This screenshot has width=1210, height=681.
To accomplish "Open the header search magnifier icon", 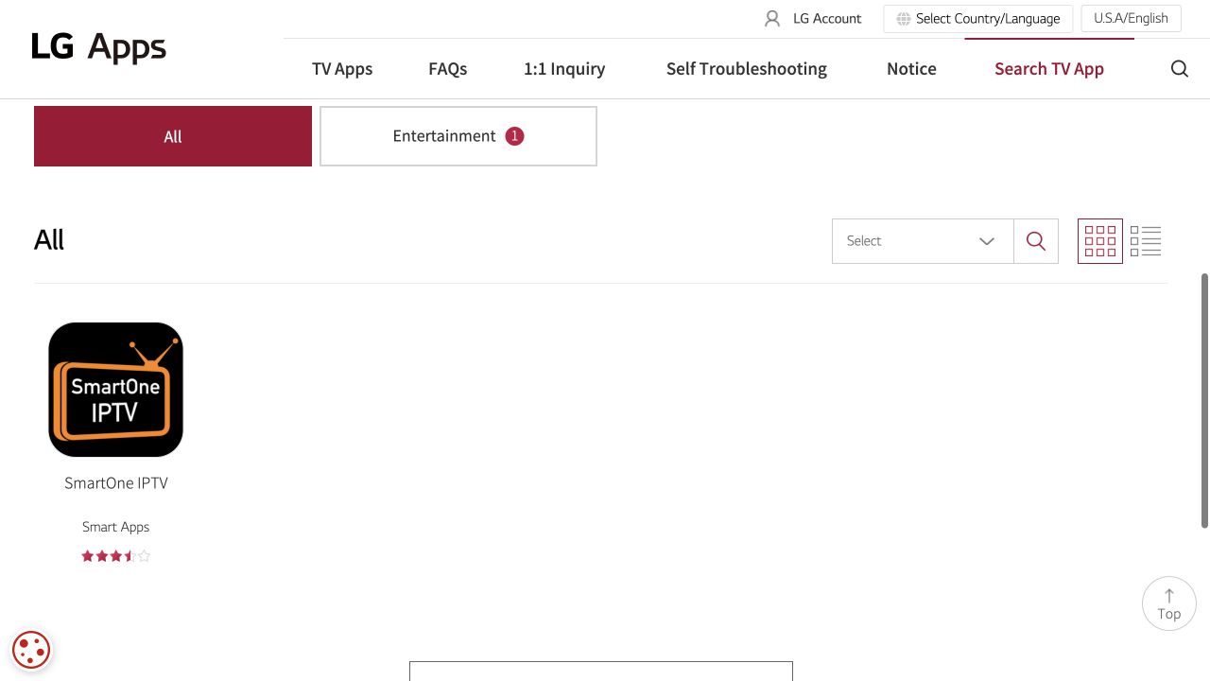I will pyautogui.click(x=1180, y=68).
